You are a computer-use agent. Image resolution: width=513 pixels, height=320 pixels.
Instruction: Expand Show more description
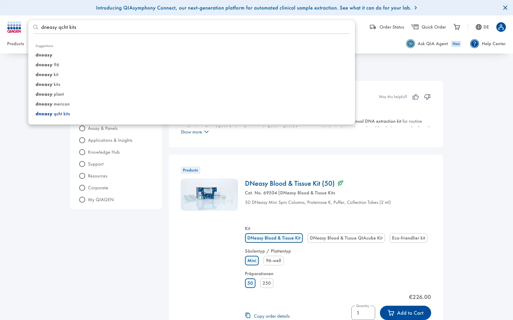[x=195, y=132]
